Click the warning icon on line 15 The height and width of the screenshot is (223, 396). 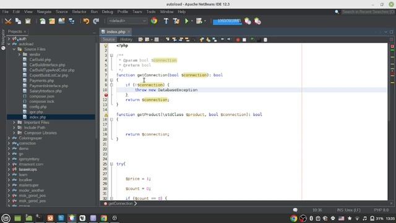tap(106, 115)
